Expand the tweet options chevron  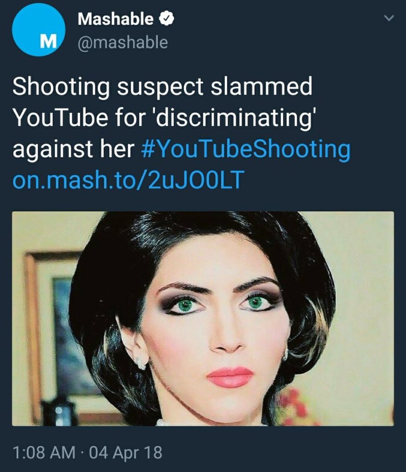389,18
